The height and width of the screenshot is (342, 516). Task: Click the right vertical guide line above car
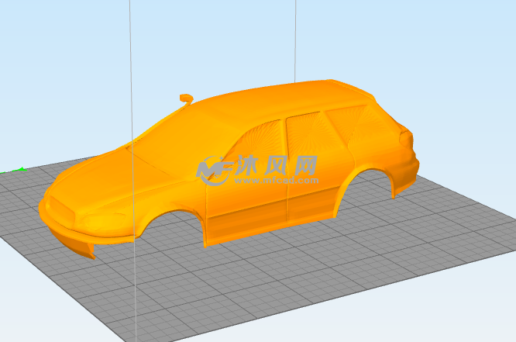click(295, 39)
